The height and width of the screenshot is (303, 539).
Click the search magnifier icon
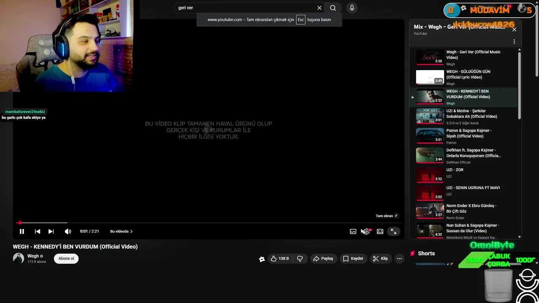(x=333, y=8)
